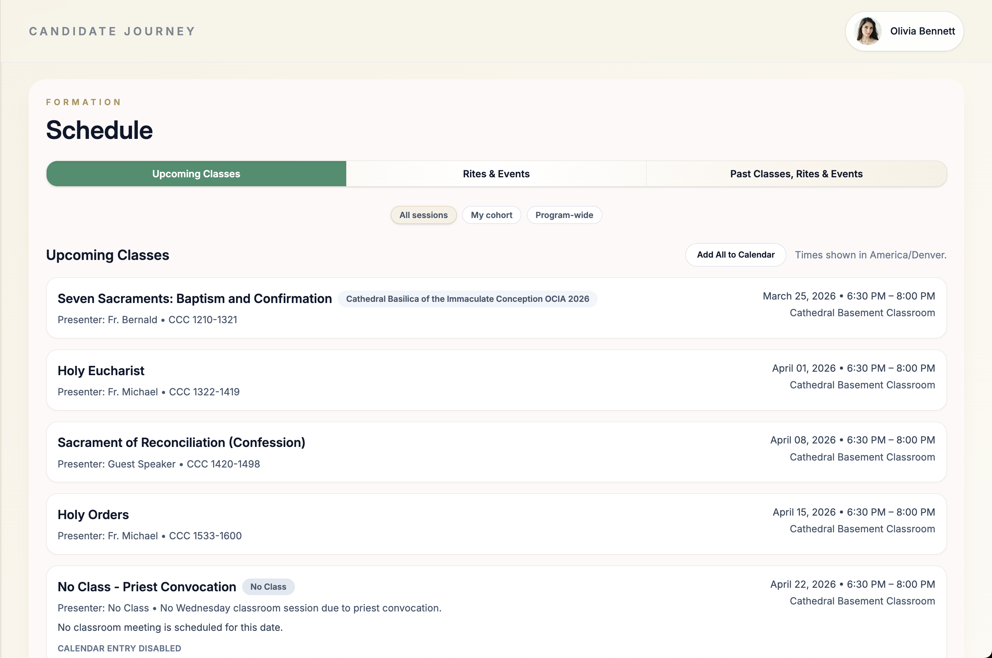The width and height of the screenshot is (992, 658).
Task: Click Olivia Bennett's profile avatar
Action: tap(867, 31)
